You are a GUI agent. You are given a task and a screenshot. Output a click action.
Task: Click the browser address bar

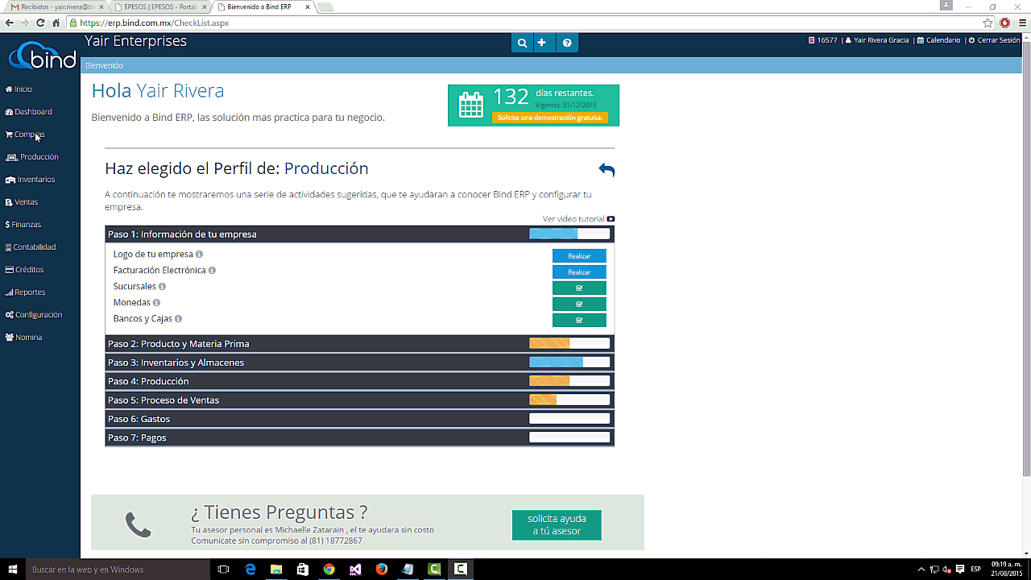click(x=524, y=23)
